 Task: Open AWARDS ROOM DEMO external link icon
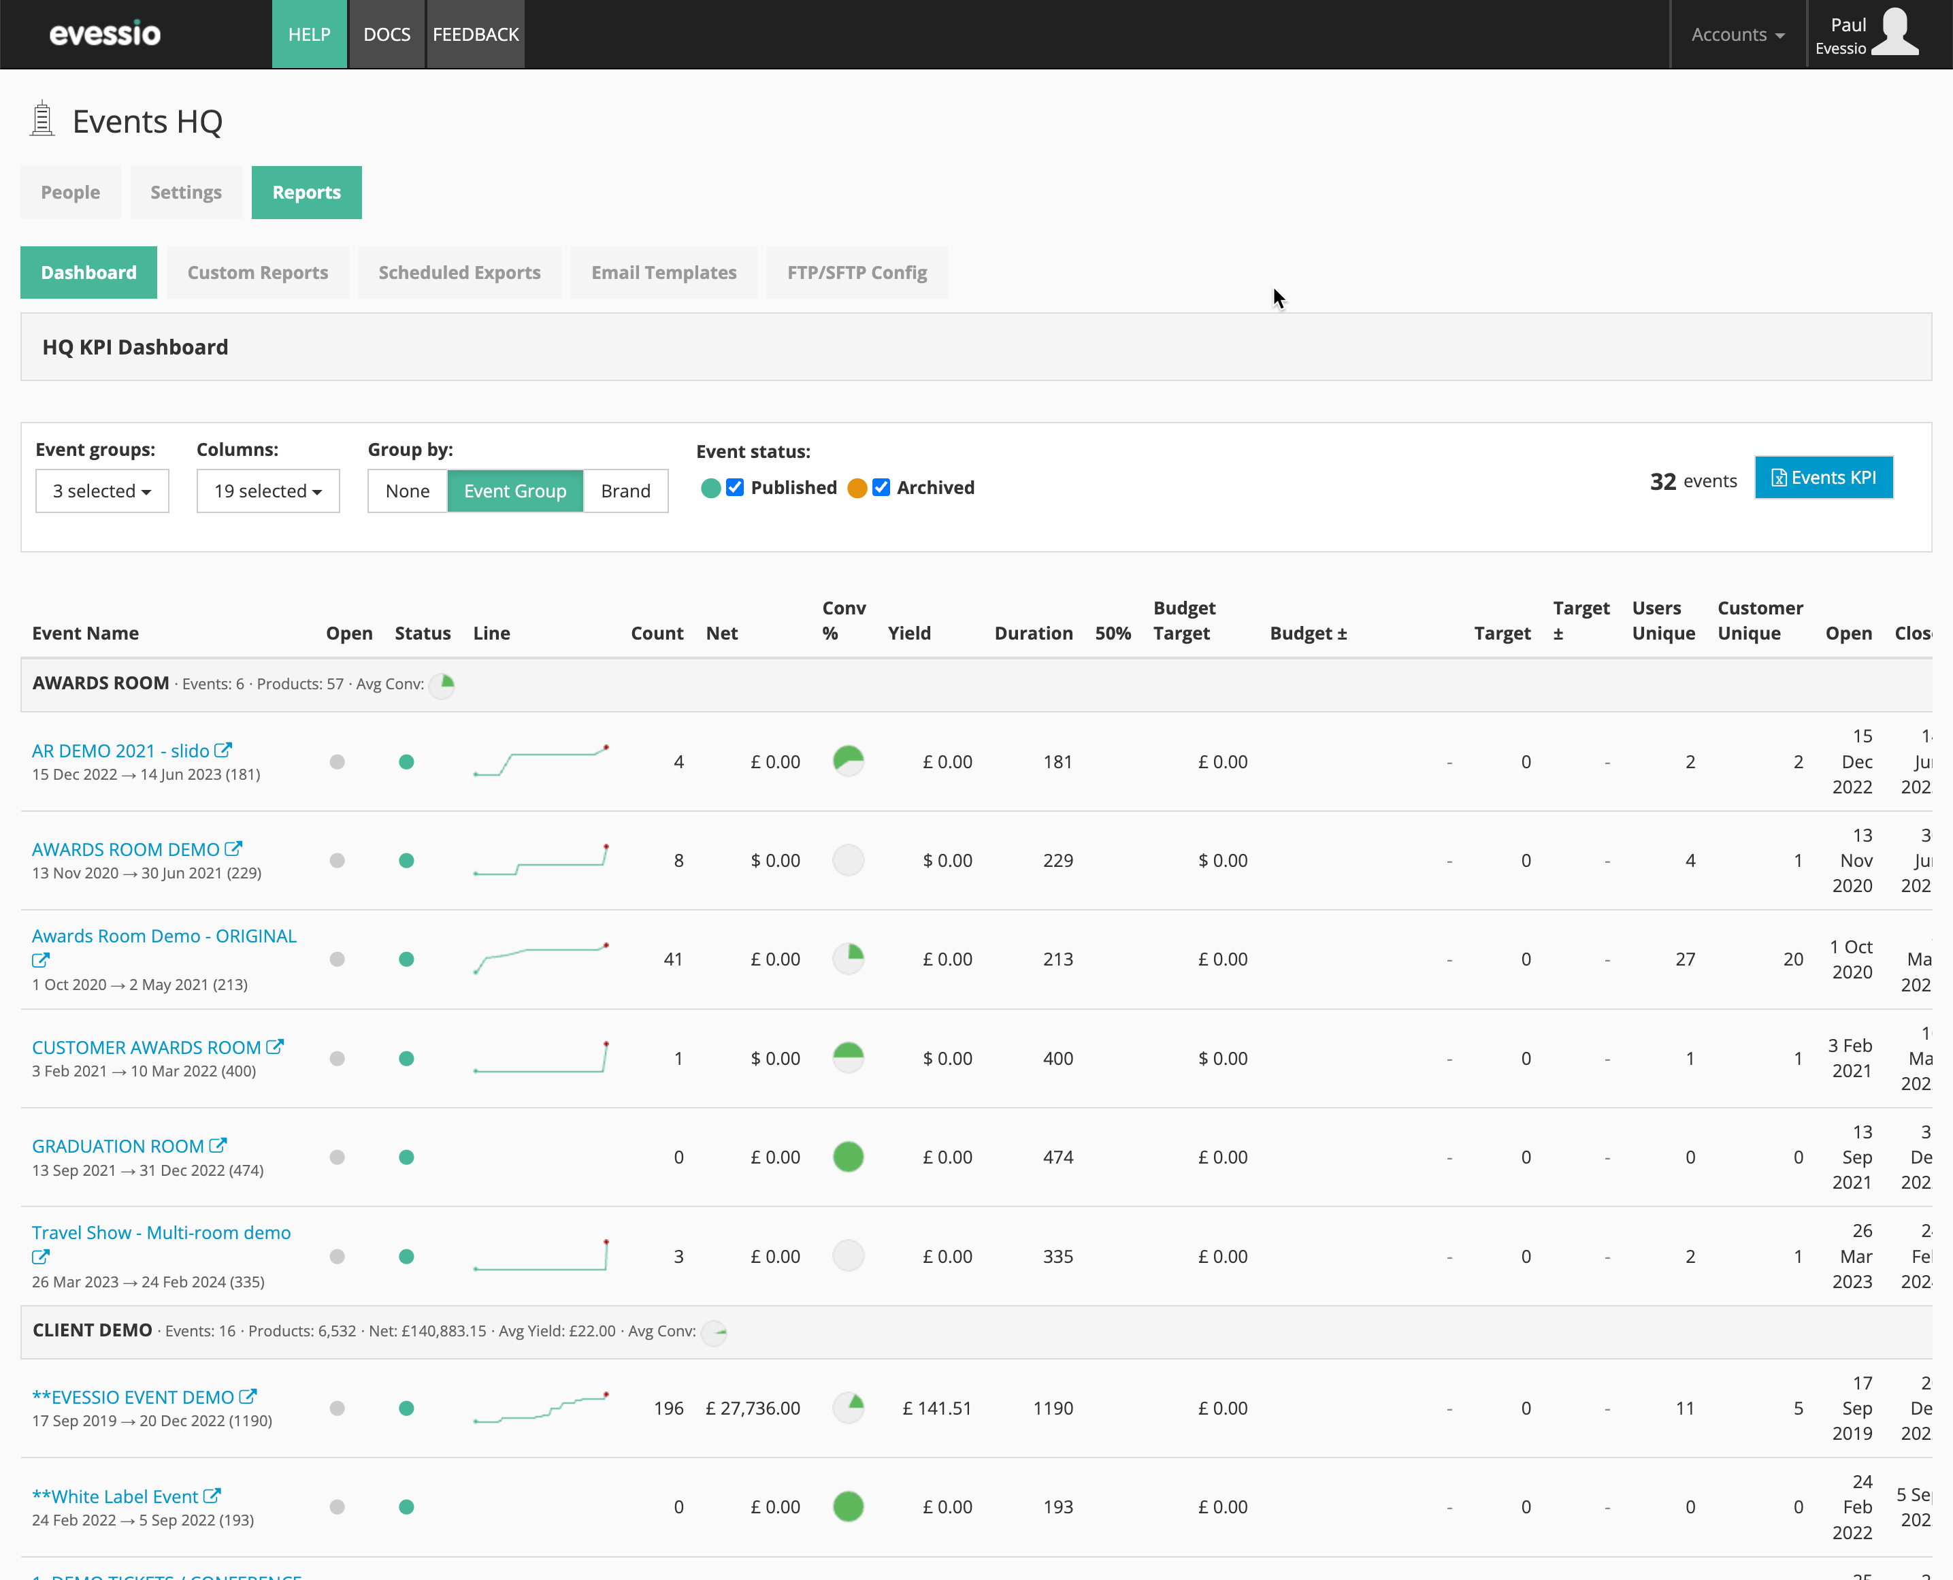pyautogui.click(x=233, y=849)
